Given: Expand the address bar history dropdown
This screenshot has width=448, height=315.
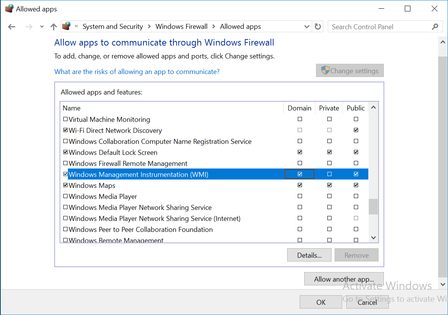Looking at the screenshot, I should 307,27.
